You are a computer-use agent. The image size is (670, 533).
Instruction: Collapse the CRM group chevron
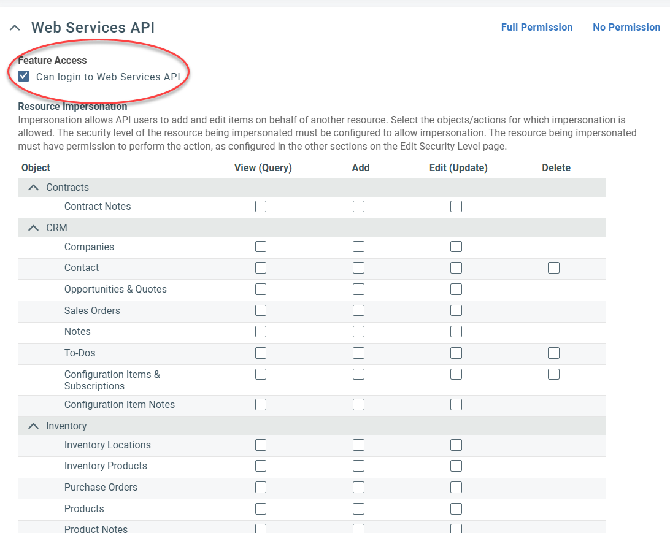(x=34, y=228)
